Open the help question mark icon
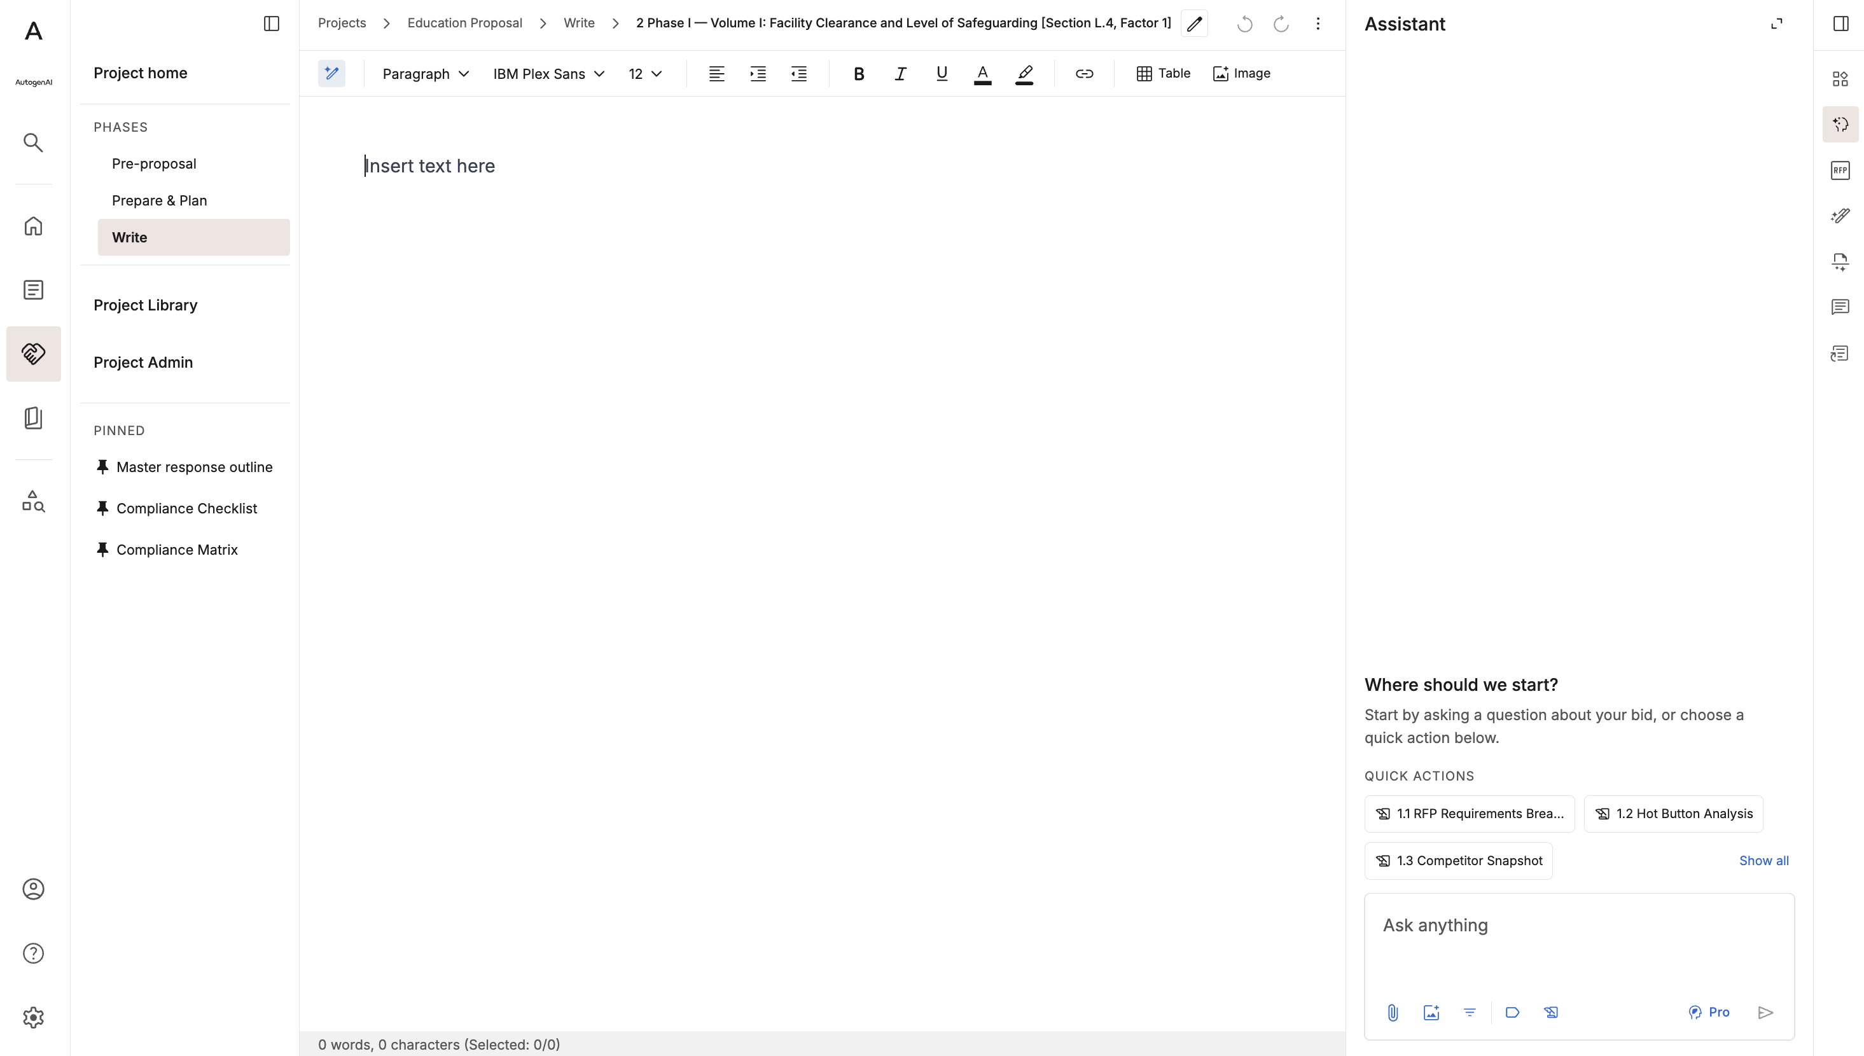The height and width of the screenshot is (1056, 1864). (x=33, y=953)
